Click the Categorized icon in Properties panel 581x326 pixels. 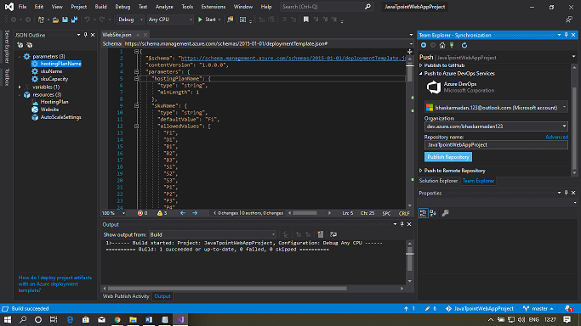423,213
